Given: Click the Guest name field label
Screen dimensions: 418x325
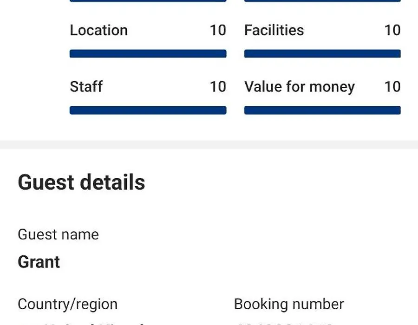Looking at the screenshot, I should (x=58, y=234).
